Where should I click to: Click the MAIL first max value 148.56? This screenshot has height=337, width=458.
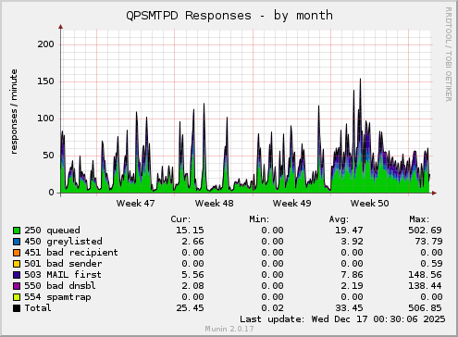426,275
